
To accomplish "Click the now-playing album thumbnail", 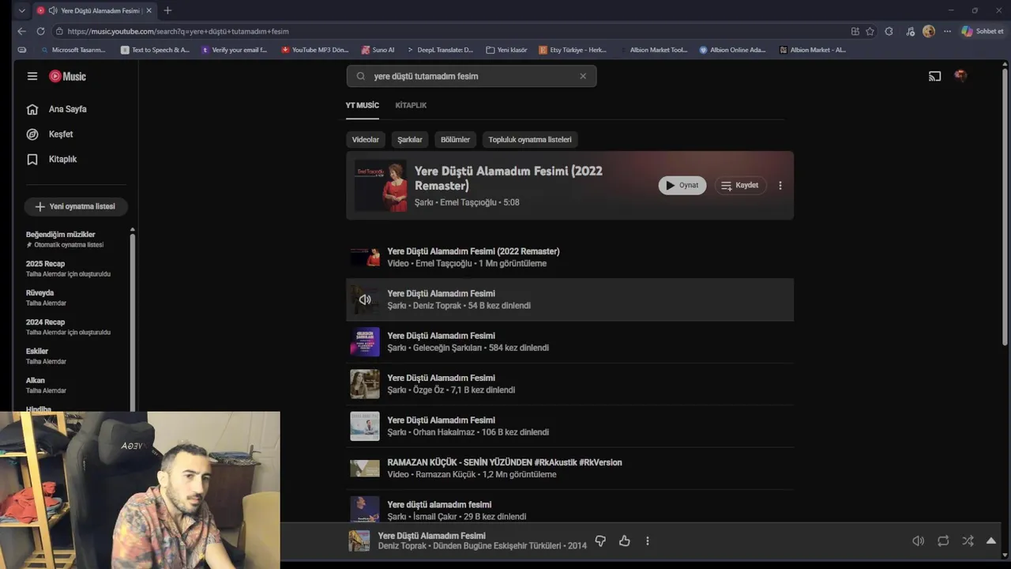I will coord(359,541).
